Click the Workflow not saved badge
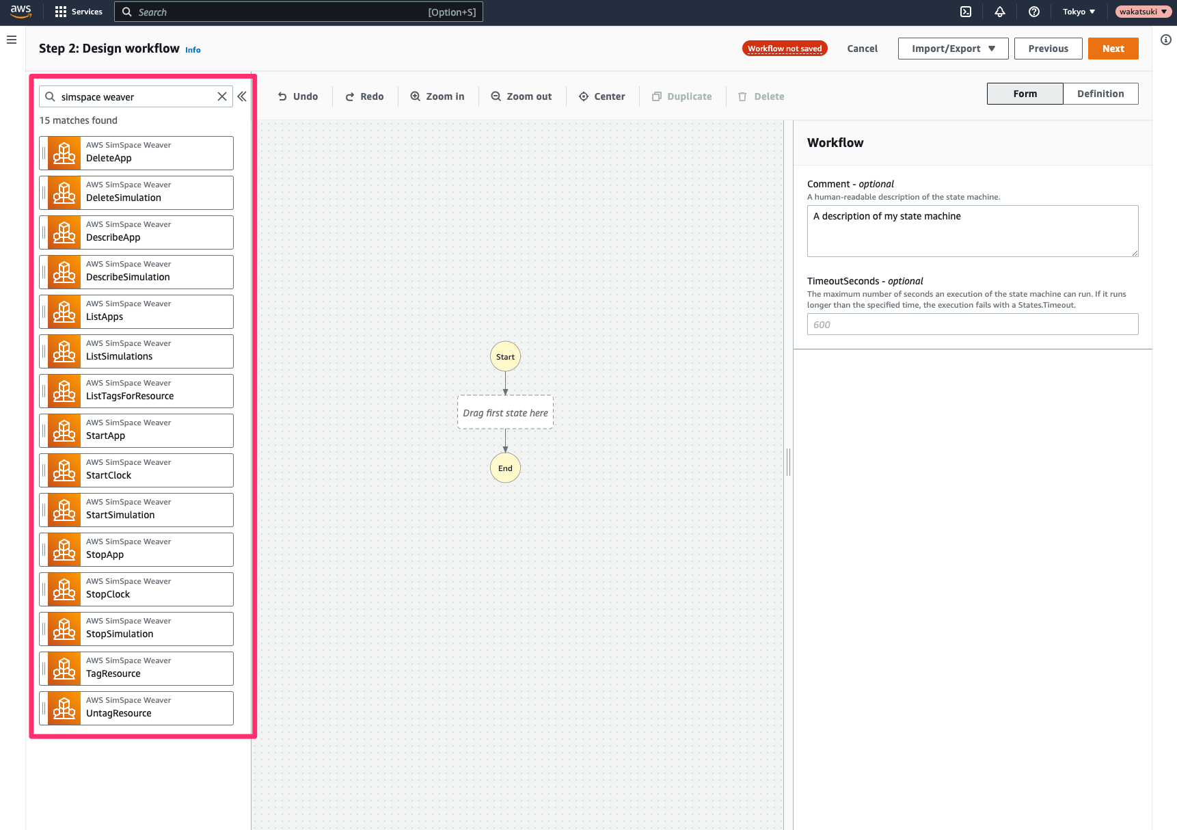The height and width of the screenshot is (830, 1177). pyautogui.click(x=785, y=49)
